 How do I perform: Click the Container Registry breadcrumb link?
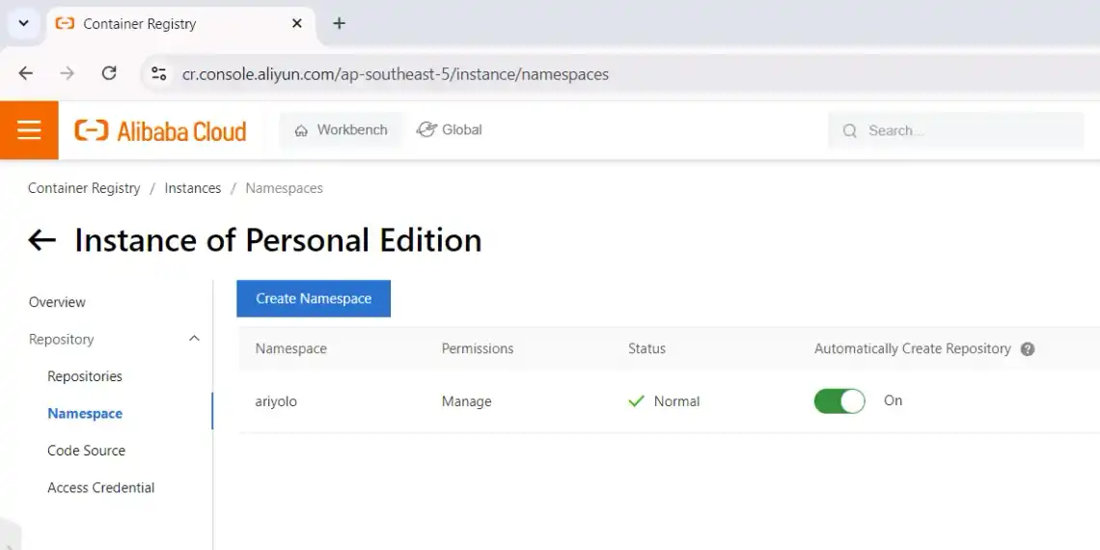click(x=84, y=188)
